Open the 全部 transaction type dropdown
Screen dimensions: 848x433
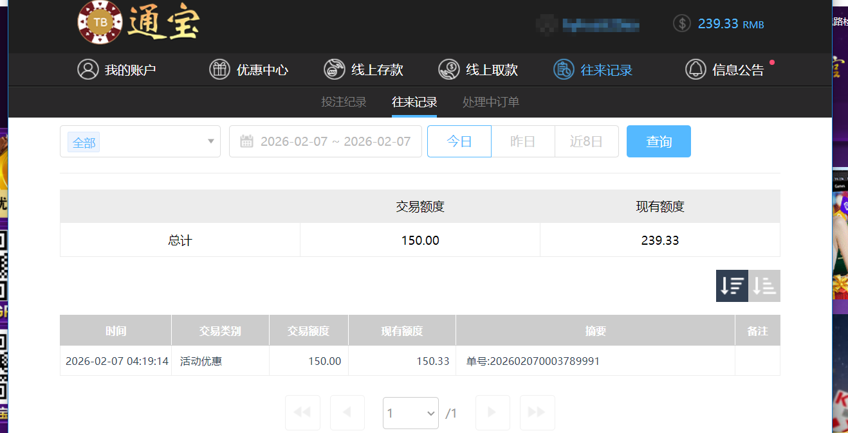140,141
